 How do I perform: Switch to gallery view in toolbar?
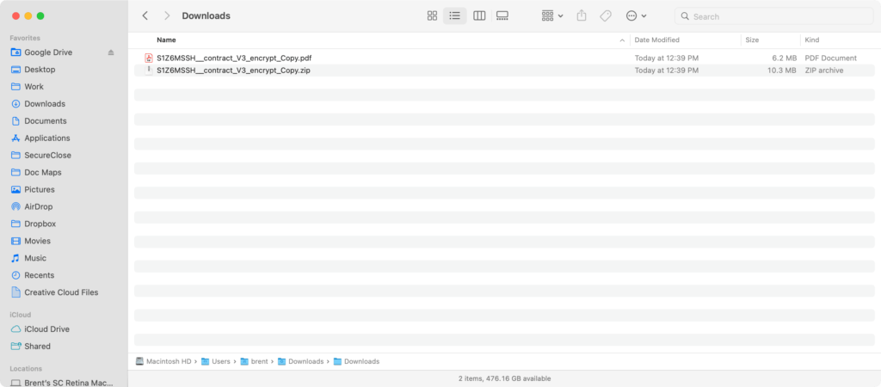(x=502, y=15)
